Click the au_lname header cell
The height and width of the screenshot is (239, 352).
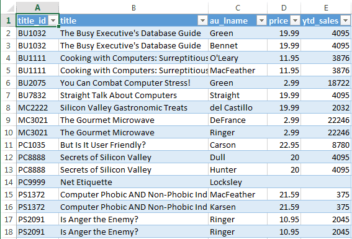coord(238,20)
